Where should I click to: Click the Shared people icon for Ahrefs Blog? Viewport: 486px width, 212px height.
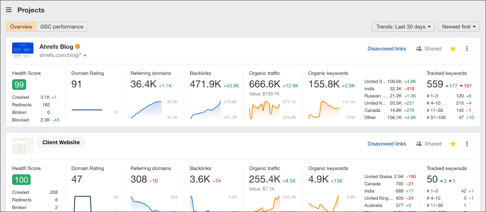(419, 49)
